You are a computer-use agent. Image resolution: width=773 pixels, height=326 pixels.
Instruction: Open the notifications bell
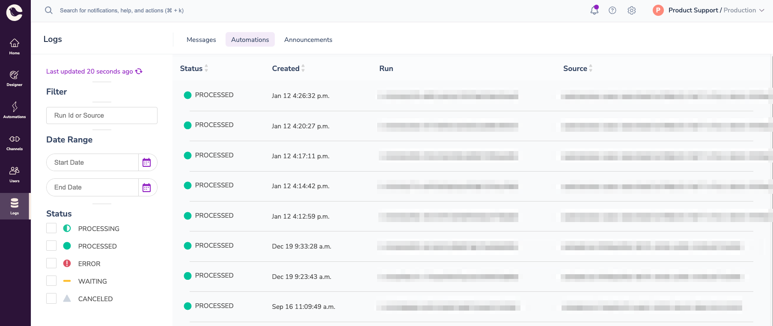point(595,10)
